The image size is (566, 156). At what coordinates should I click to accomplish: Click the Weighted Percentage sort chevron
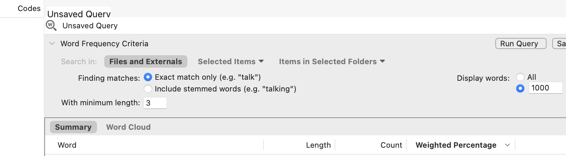(507, 145)
